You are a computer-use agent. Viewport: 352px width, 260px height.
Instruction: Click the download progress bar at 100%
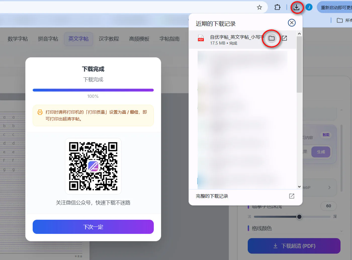point(93,90)
